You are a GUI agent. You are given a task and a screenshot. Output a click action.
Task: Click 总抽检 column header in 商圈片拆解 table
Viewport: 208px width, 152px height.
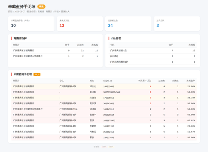click(80, 45)
